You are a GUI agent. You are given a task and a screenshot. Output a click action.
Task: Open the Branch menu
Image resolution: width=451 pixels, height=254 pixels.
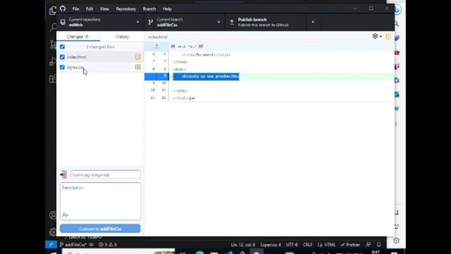coord(149,8)
